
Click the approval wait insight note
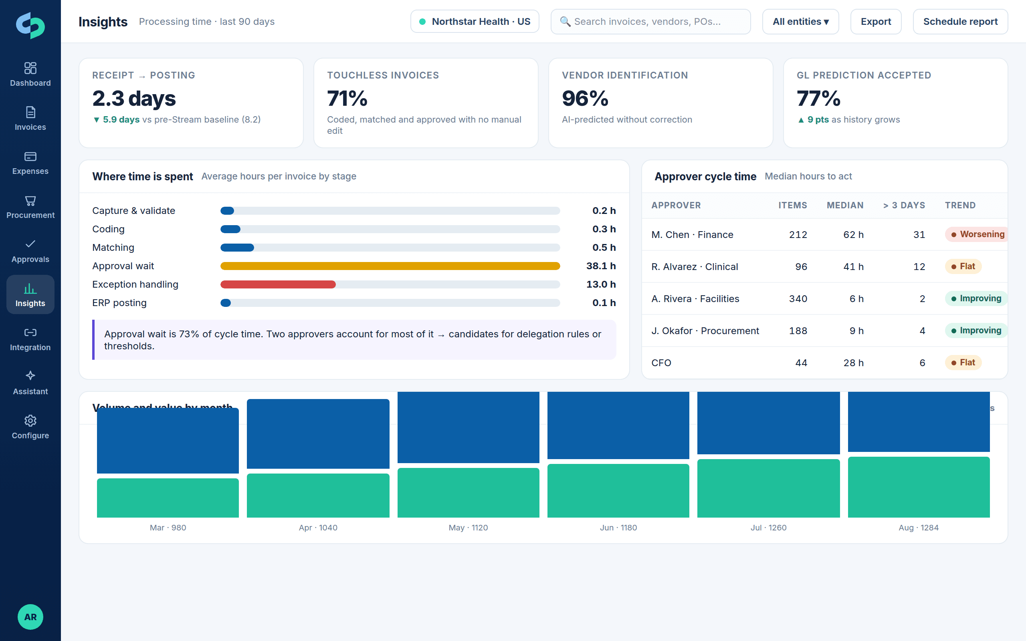tap(354, 340)
